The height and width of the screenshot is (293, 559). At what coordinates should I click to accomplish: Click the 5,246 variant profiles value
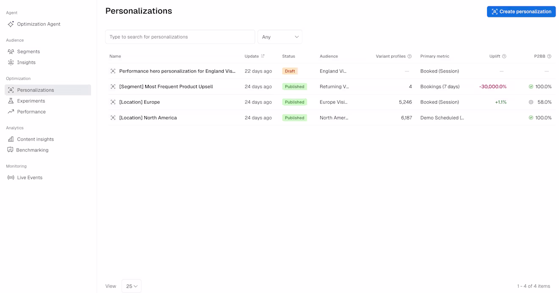point(405,102)
